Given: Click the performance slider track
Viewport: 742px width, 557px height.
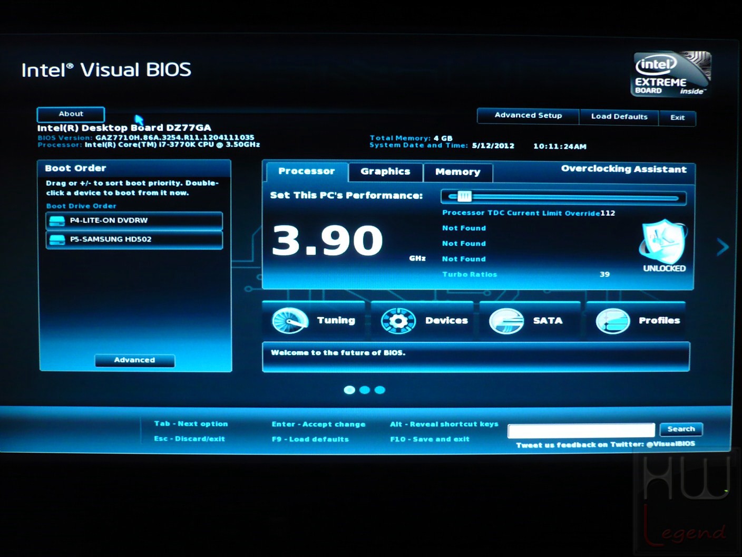Looking at the screenshot, I should click(563, 198).
